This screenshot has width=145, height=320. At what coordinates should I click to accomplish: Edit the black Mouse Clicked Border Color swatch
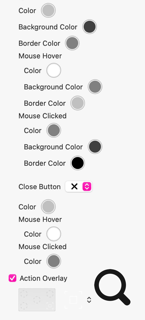tap(78, 163)
